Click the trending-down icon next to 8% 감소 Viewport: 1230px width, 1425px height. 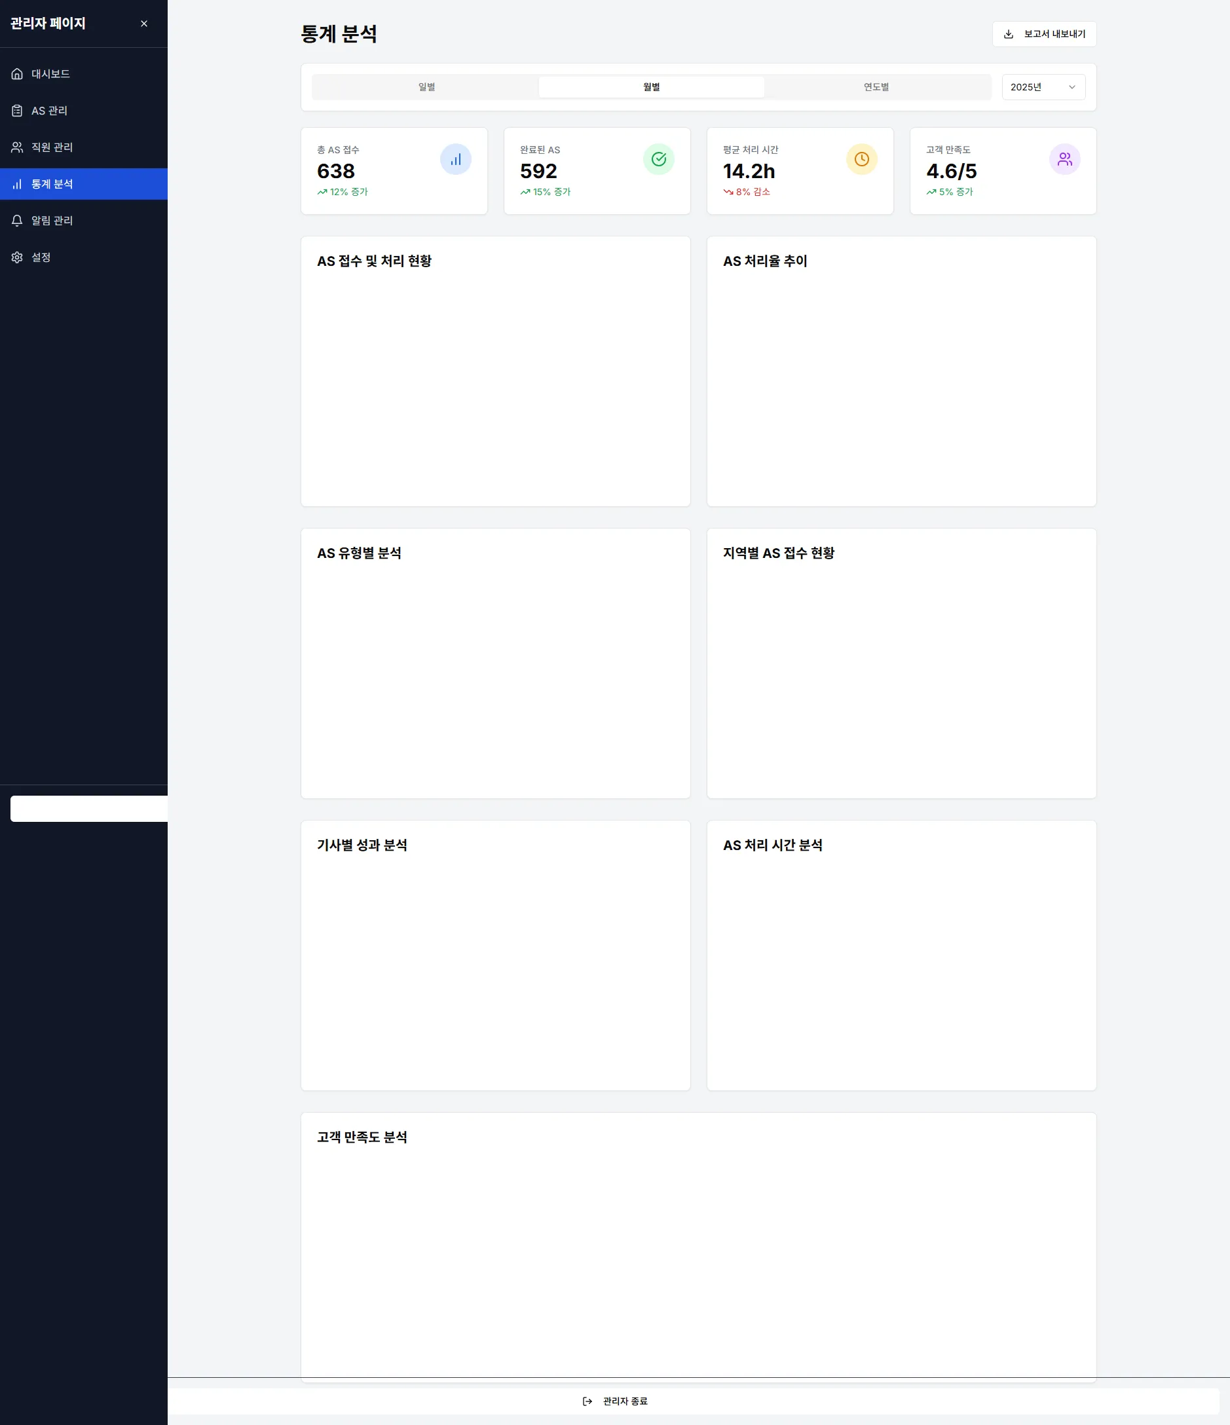point(728,192)
